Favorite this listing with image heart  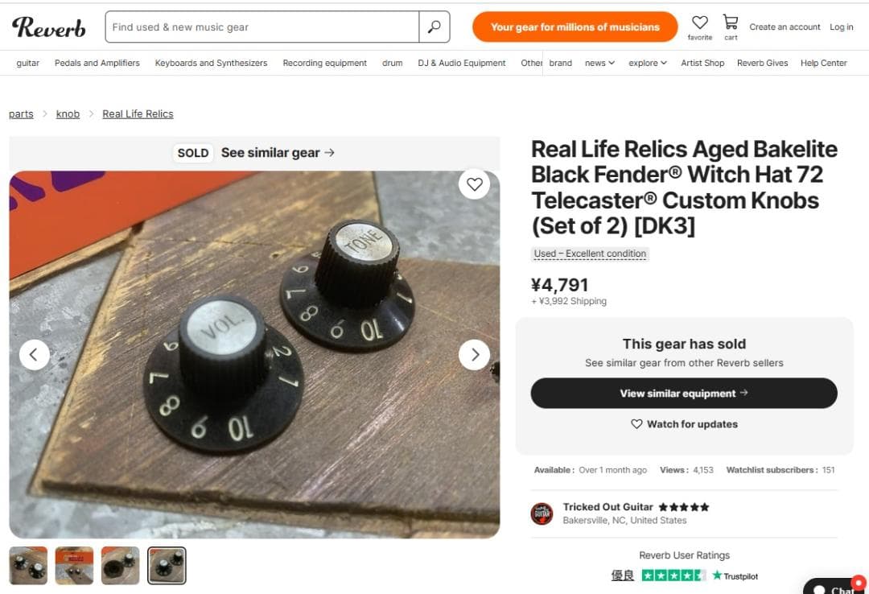click(x=475, y=184)
